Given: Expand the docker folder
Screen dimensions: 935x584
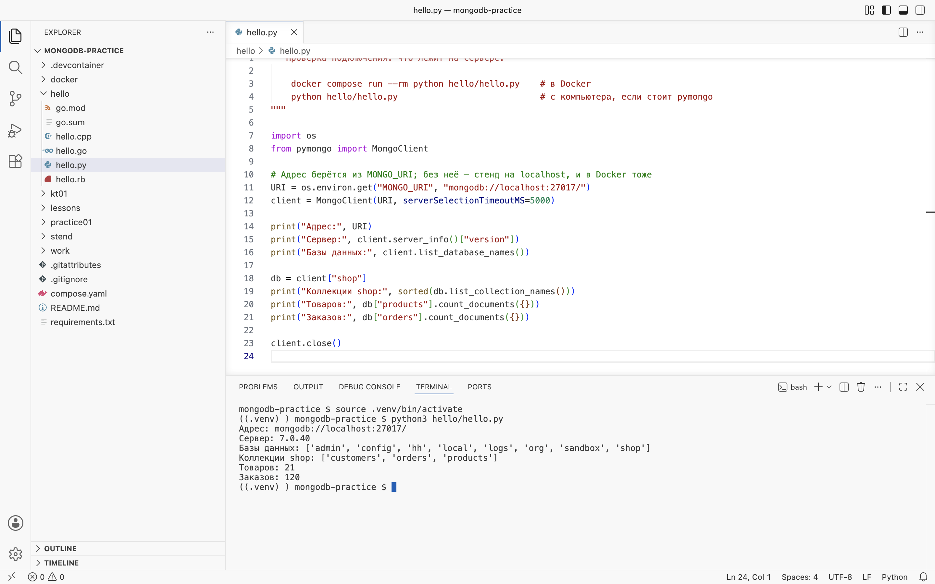Looking at the screenshot, I should pos(128,79).
